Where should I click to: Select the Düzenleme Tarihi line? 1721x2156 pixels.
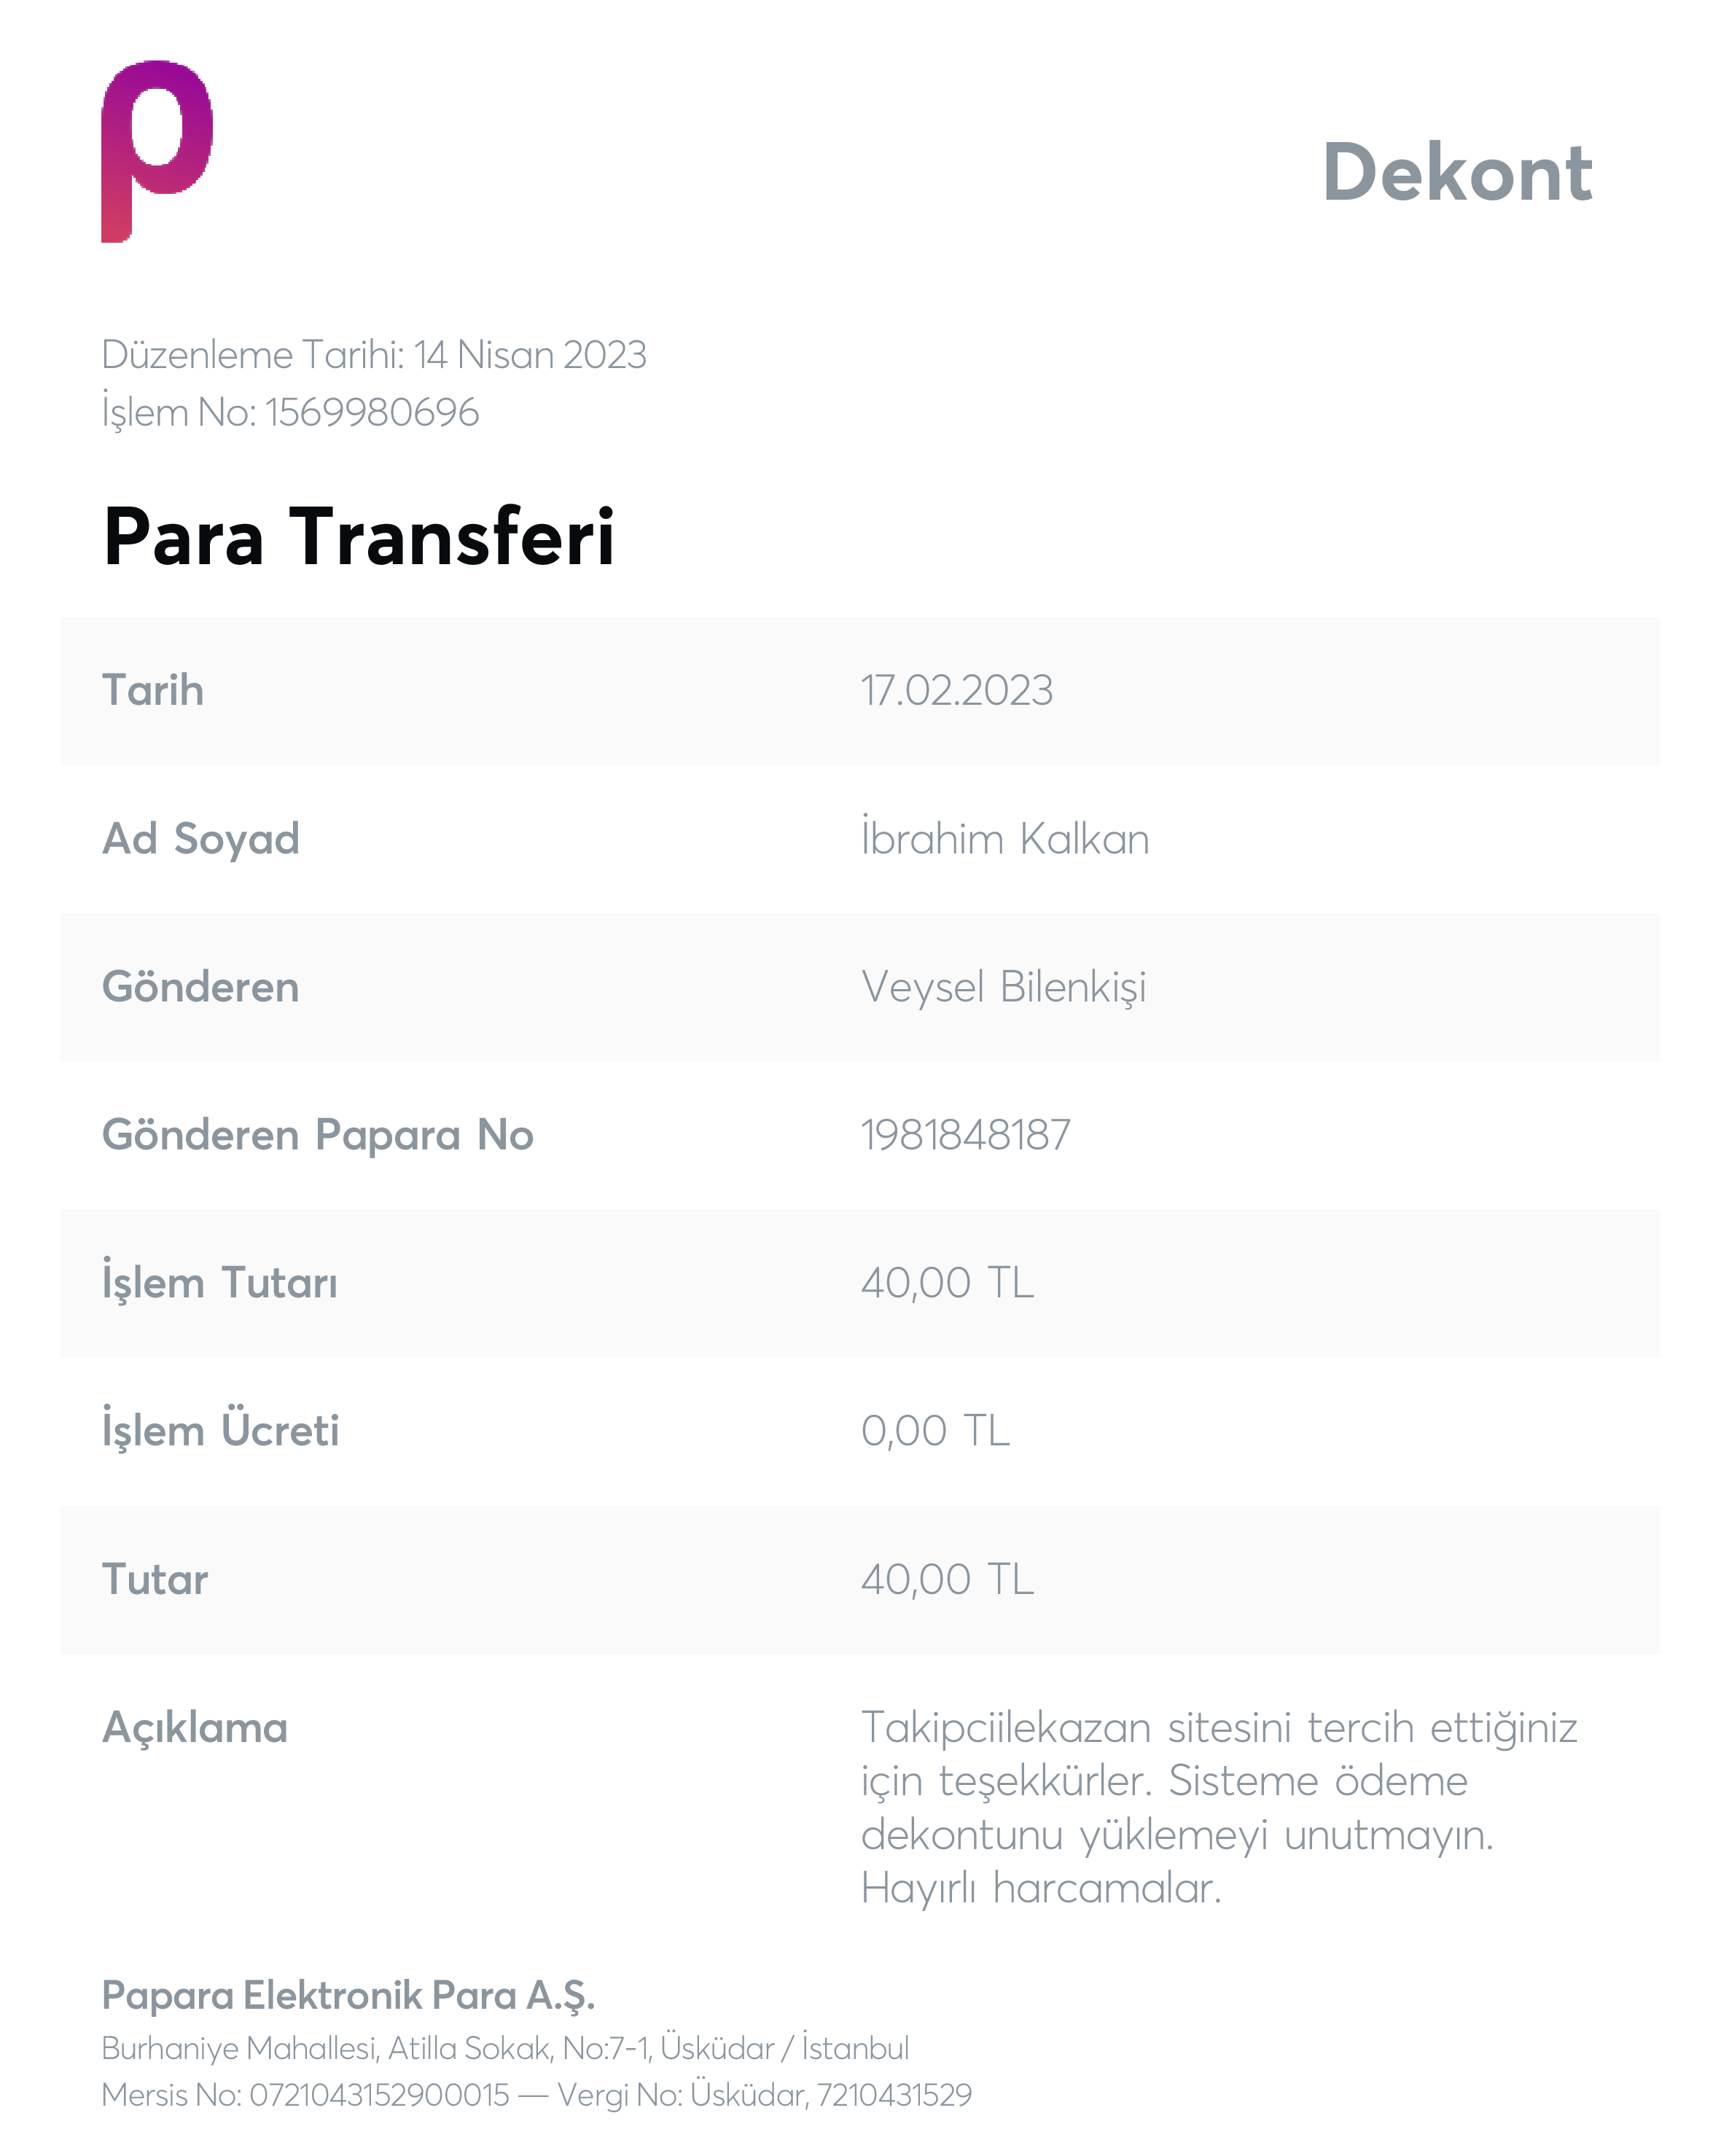click(x=374, y=355)
